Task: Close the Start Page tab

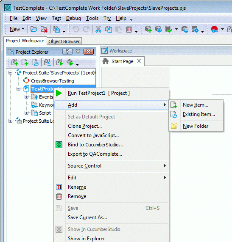Action: click(x=139, y=61)
